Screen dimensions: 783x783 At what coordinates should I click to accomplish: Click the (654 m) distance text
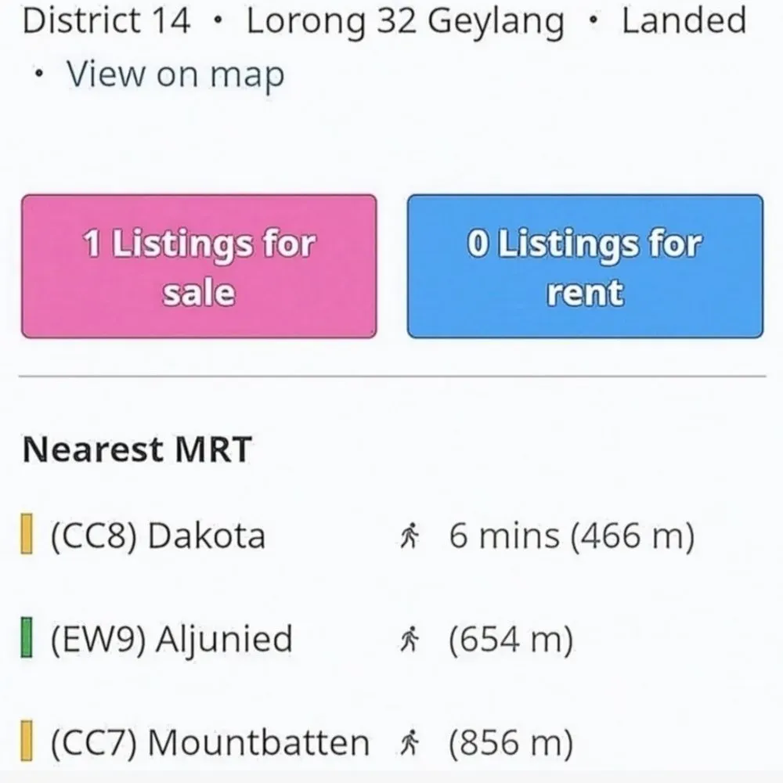[511, 640]
